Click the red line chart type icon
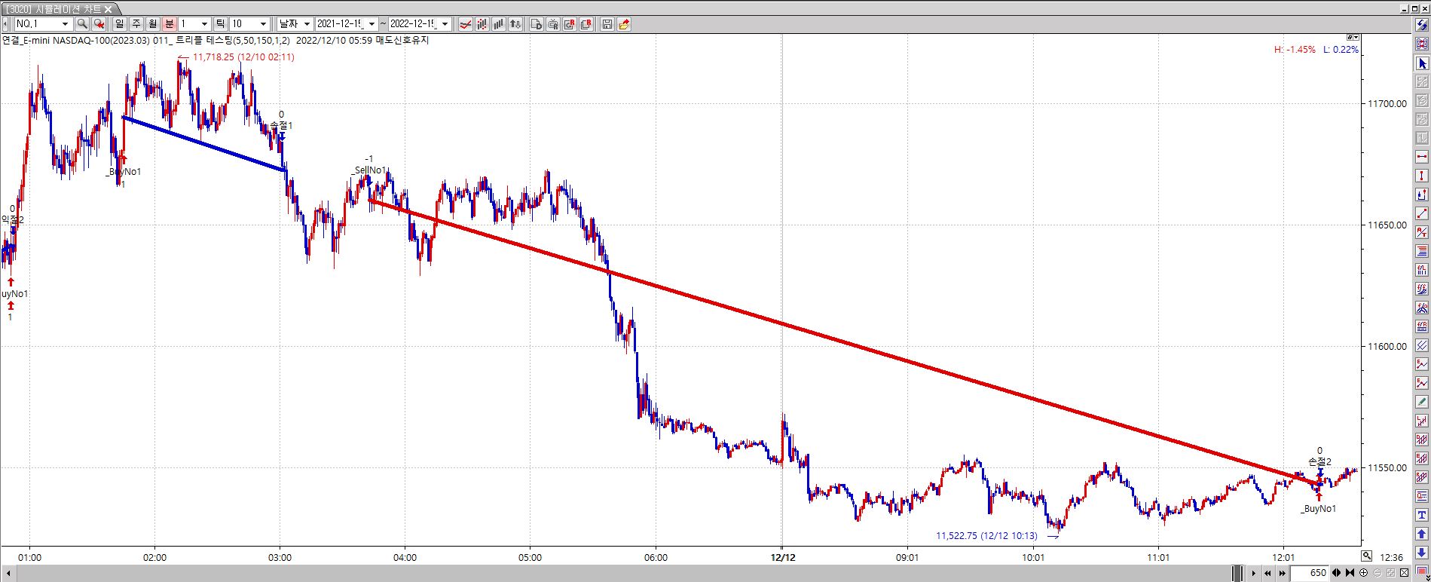 tap(466, 24)
